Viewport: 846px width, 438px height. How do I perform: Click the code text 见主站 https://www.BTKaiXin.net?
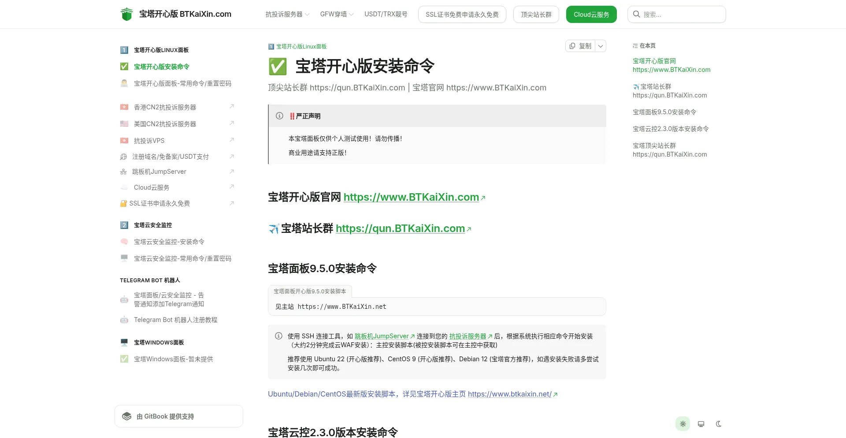click(x=330, y=307)
